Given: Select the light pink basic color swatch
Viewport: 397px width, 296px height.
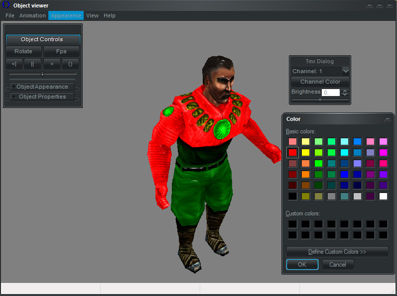Looking at the screenshot, I should point(370,141).
